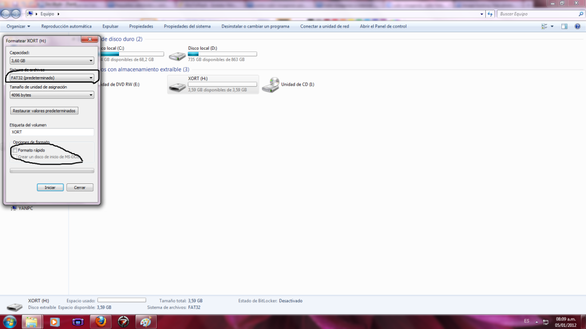Select the Unidad de CD (I:) disc icon
Screen dimensions: 586x329
coord(271,85)
